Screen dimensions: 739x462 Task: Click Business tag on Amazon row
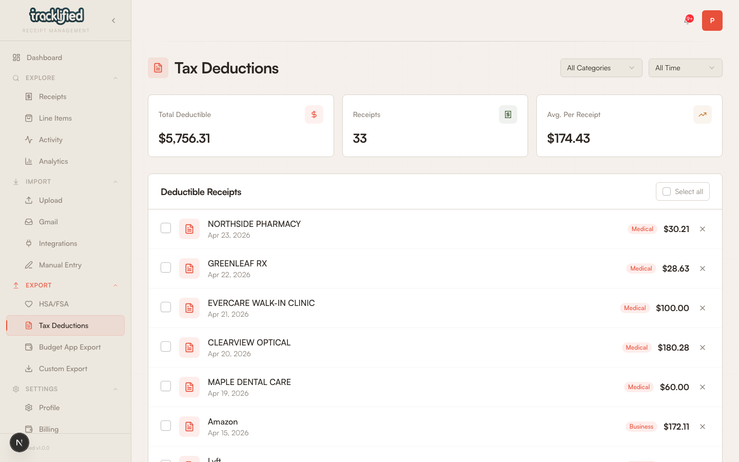pos(641,427)
